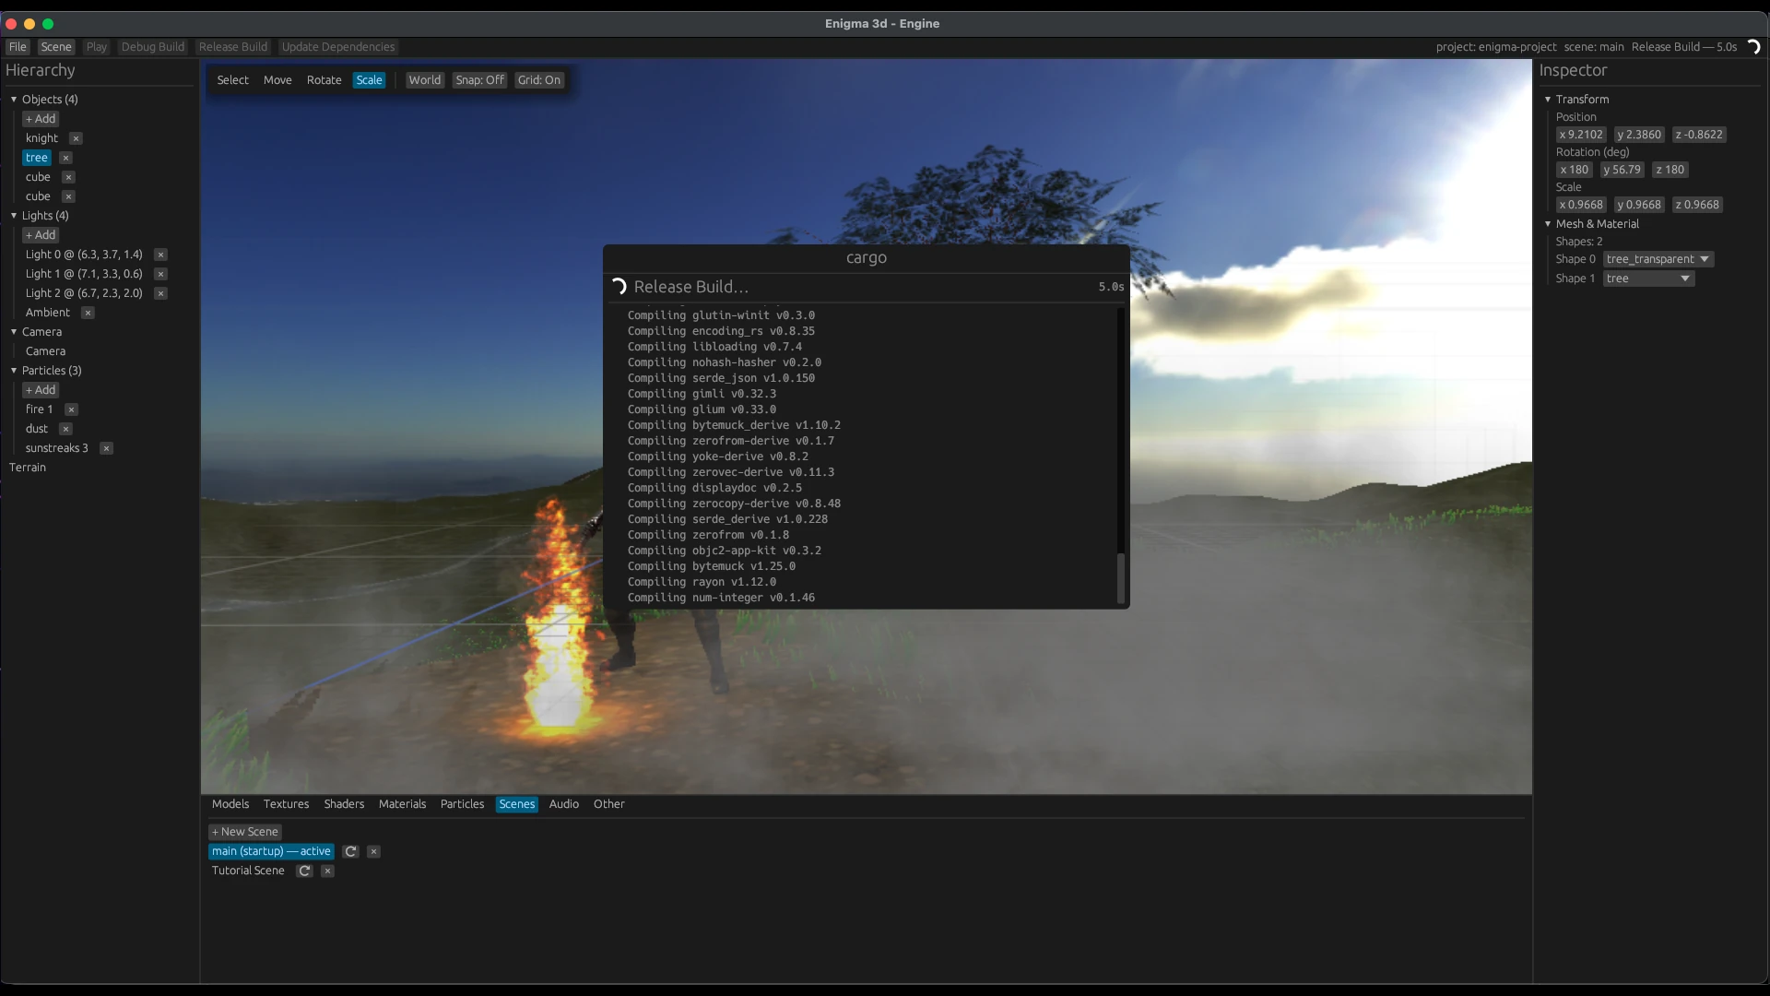Screen dimensions: 1770x996
Task: Add a new object with + Add under Objects
Action: (41, 119)
